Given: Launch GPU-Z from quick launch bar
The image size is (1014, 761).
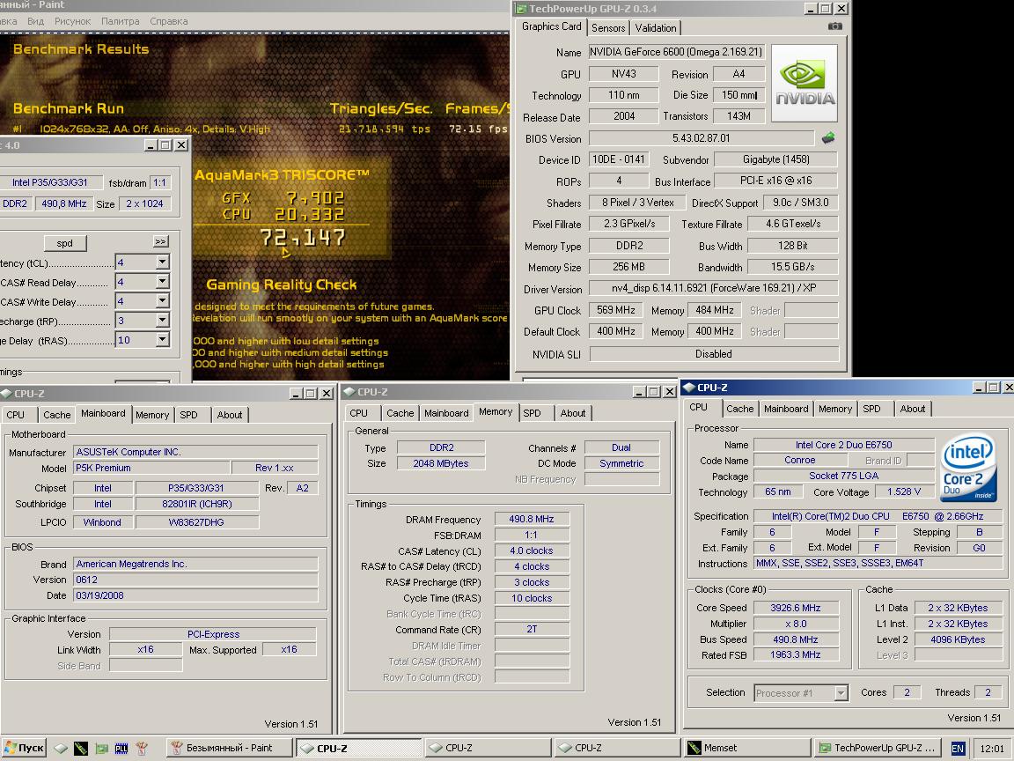Looking at the screenshot, I should coord(101,748).
